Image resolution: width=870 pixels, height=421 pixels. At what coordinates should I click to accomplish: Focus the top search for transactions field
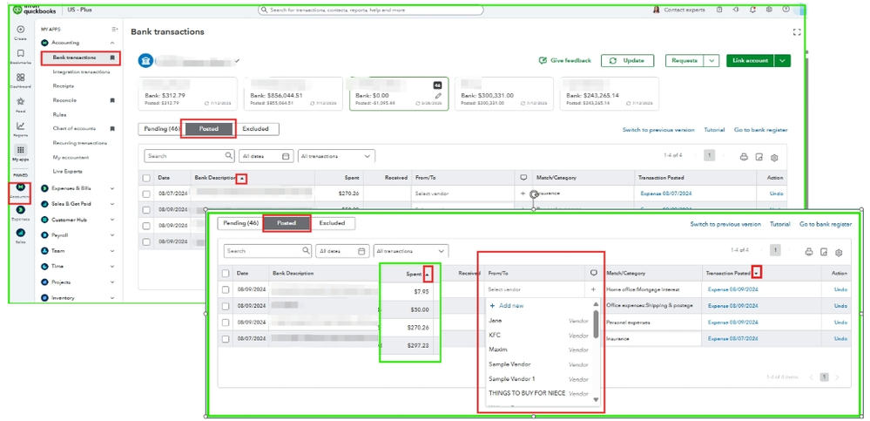coord(371,10)
